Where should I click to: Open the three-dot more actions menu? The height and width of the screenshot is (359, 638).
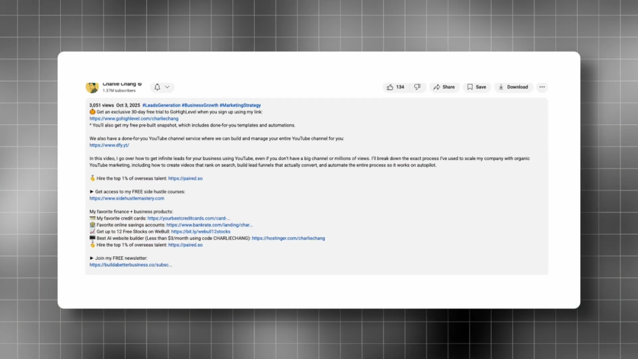tap(542, 87)
